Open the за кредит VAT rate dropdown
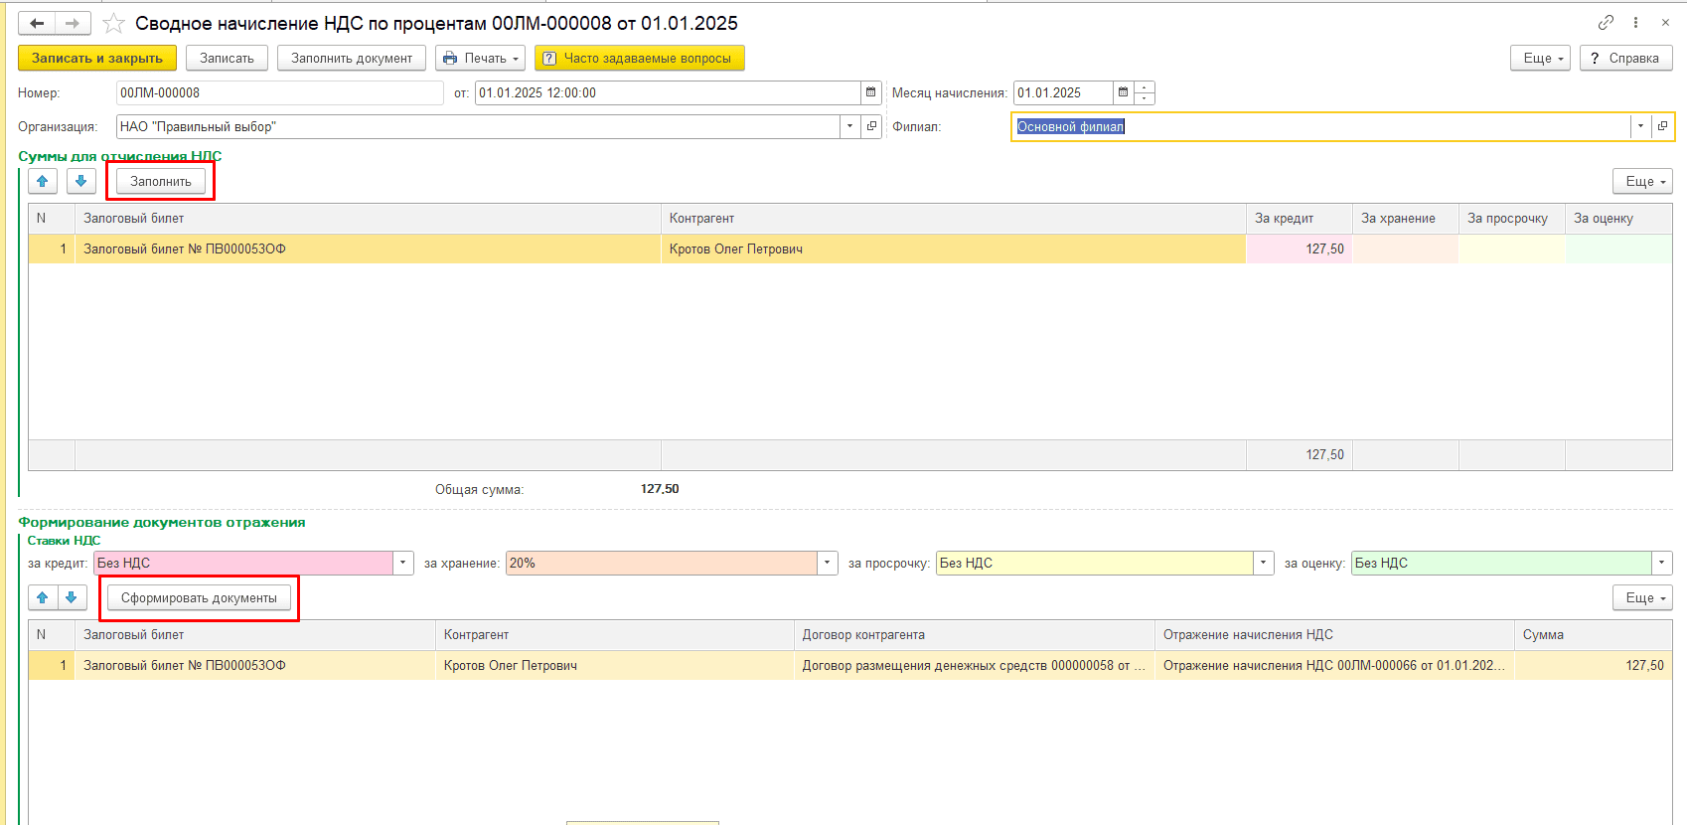The width and height of the screenshot is (1687, 825). click(x=403, y=563)
